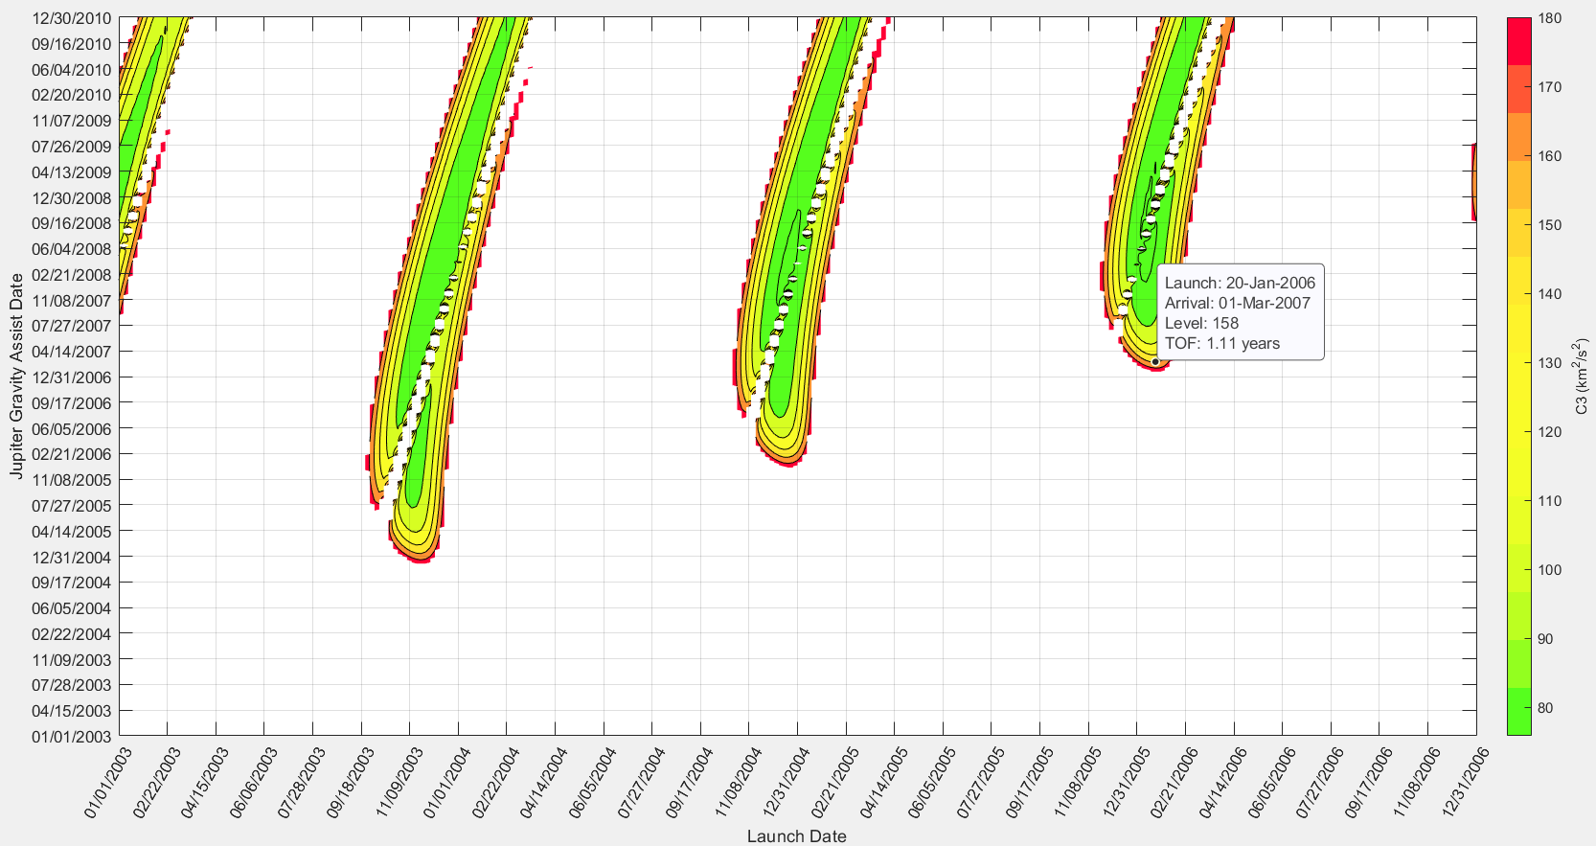
Task: Click colorbar tick label 120
Action: (x=1549, y=432)
